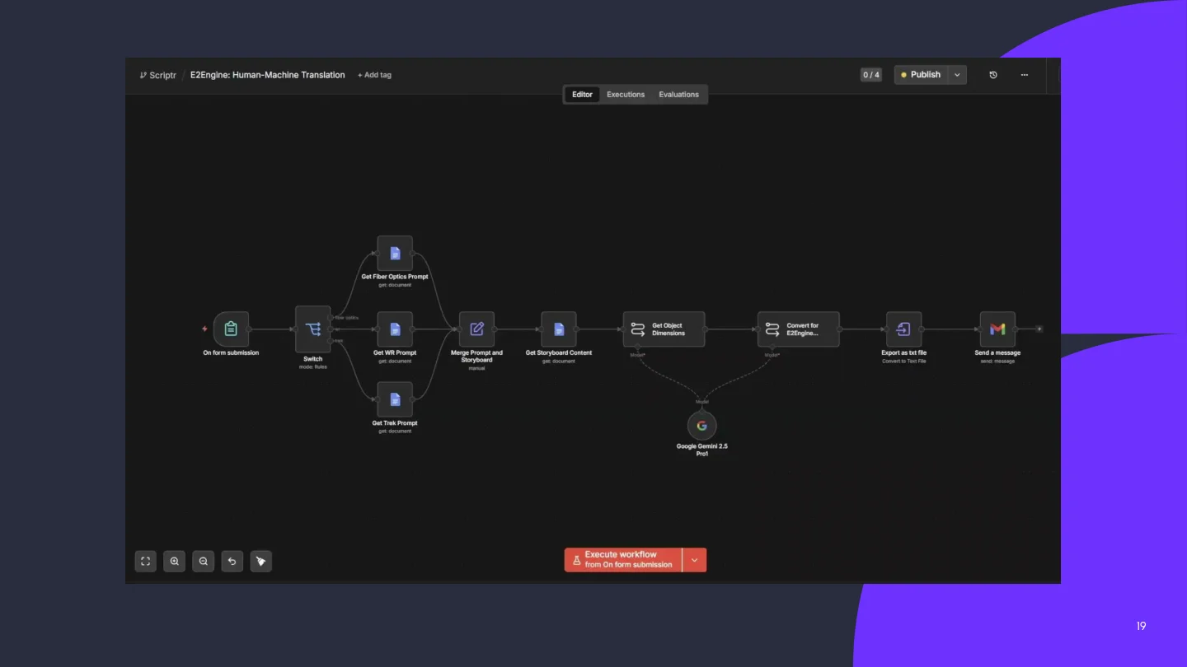Open the three-dot more options menu
Viewport: 1187px width, 667px height.
[1025, 75]
